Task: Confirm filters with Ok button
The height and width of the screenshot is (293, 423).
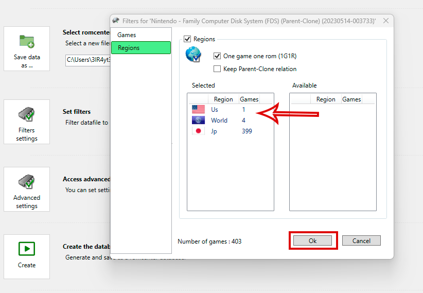Action: point(313,240)
